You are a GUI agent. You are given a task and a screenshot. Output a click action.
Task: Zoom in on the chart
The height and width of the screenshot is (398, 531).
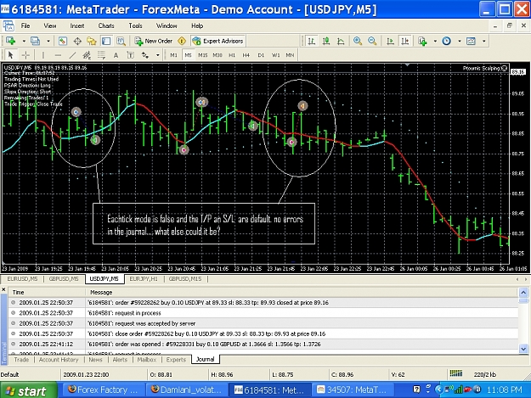358,41
